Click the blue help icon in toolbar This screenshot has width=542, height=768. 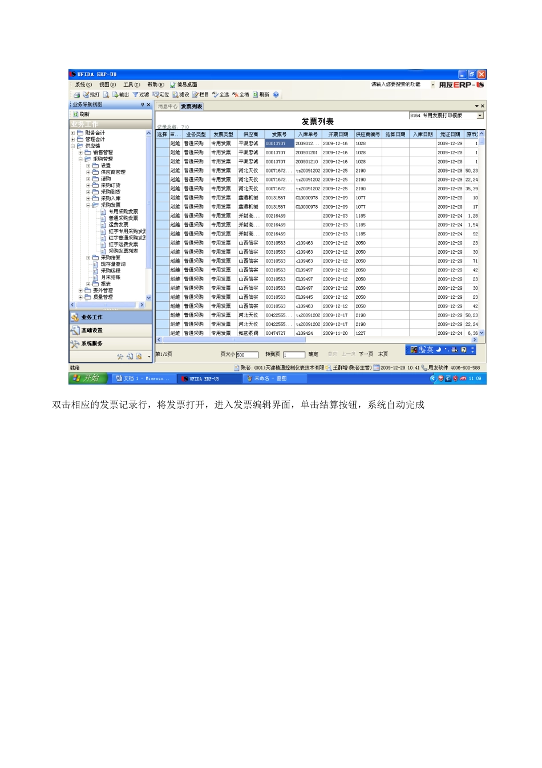pos(276,95)
